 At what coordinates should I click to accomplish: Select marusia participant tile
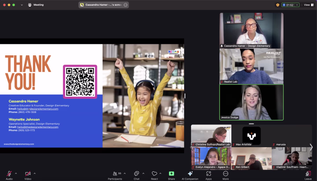(x=292, y=136)
